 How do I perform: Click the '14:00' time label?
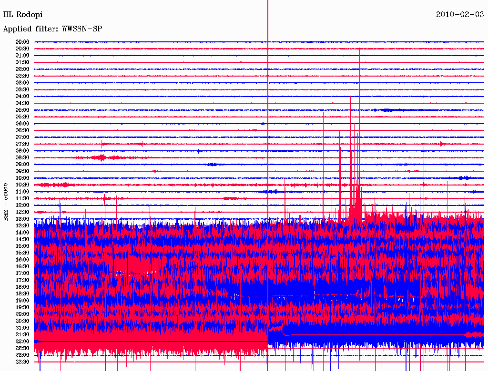click(x=22, y=233)
